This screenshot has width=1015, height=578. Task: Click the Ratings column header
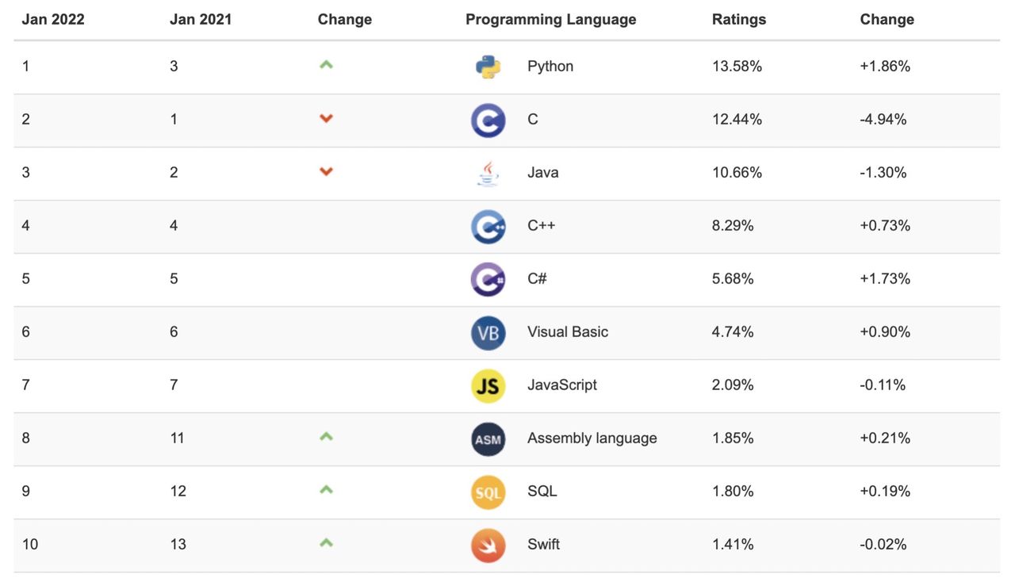click(x=739, y=19)
